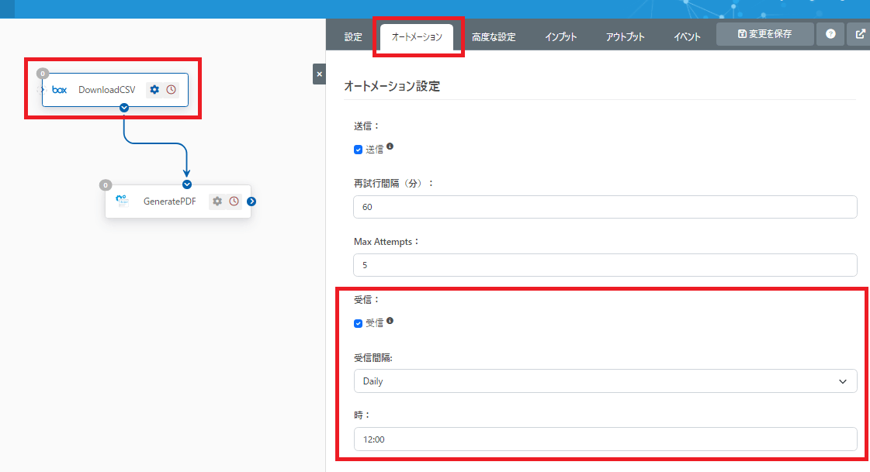Click the Max Attempts field showing 5
870x472 pixels.
coord(605,265)
